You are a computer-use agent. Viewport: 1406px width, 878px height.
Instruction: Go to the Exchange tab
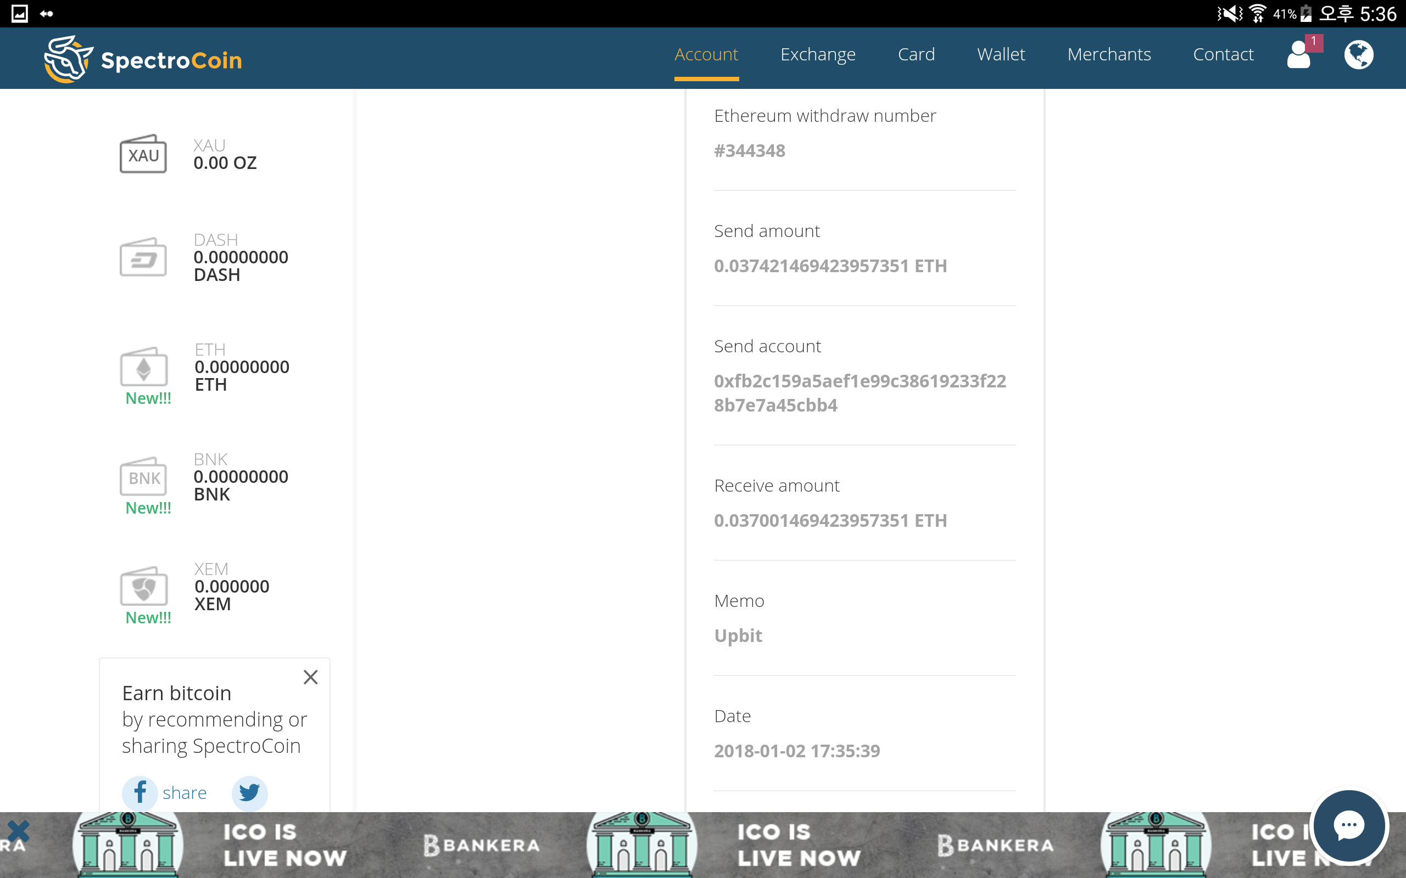click(817, 54)
